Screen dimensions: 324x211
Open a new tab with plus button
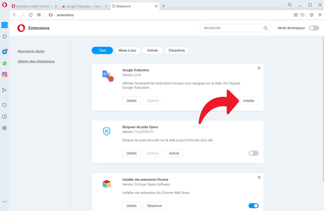tap(163, 6)
